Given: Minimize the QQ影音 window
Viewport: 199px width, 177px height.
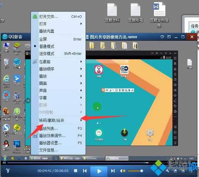Looking at the screenshot, I should pyautogui.click(x=176, y=37).
